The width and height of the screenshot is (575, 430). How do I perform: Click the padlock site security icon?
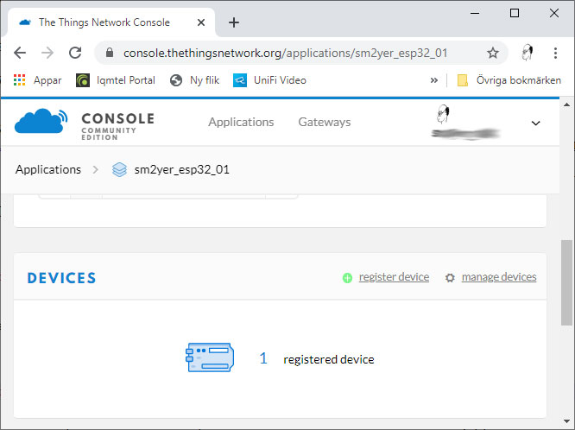(x=110, y=53)
